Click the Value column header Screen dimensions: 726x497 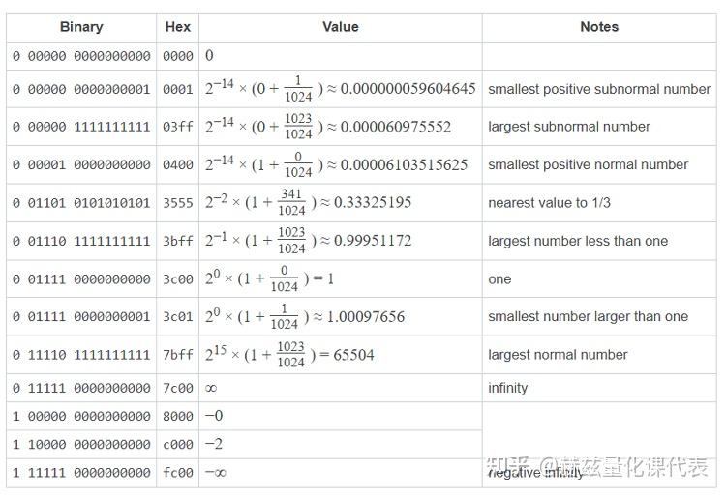pos(341,27)
